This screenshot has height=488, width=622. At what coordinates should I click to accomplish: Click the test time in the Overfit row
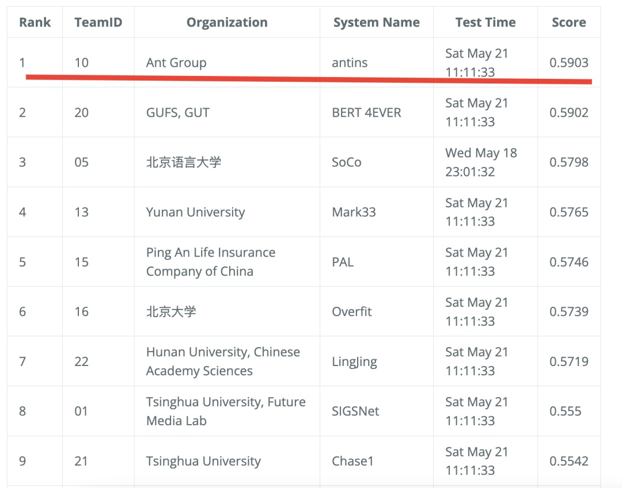(x=476, y=311)
